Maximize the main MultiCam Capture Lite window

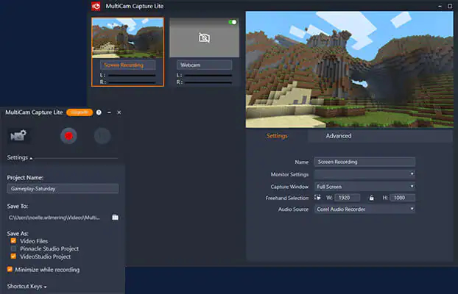450,6
